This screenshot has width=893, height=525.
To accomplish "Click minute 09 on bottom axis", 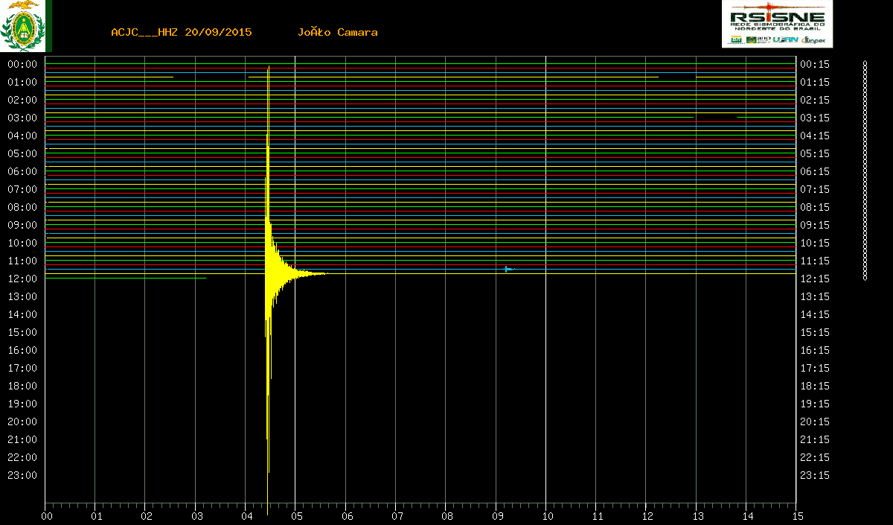I will click(x=496, y=515).
